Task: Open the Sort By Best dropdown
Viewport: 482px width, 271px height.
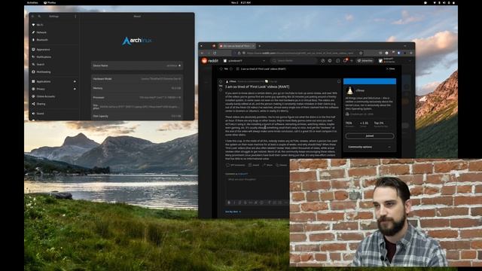Action: click(x=233, y=212)
